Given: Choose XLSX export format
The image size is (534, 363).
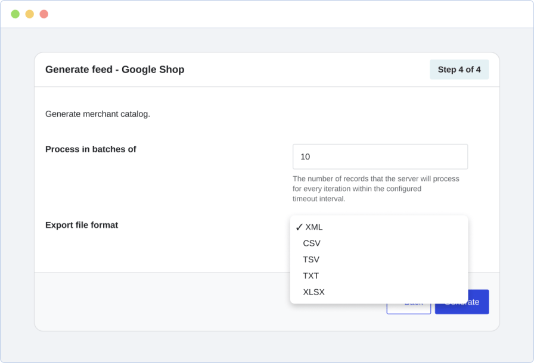Looking at the screenshot, I should click(x=379, y=292).
